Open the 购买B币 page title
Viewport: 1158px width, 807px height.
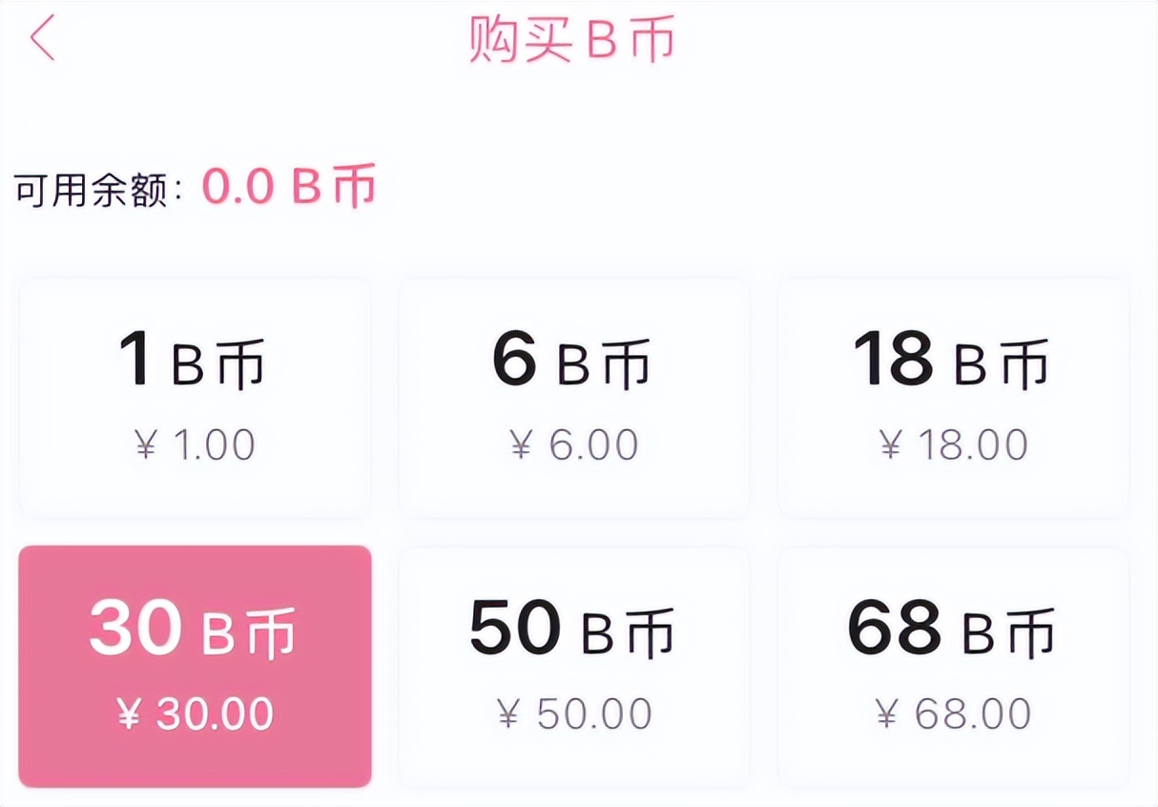tap(570, 40)
